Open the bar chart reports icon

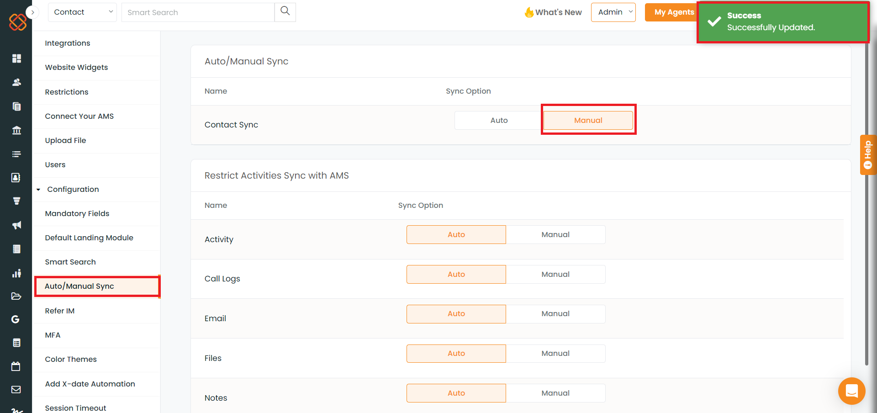(16, 273)
